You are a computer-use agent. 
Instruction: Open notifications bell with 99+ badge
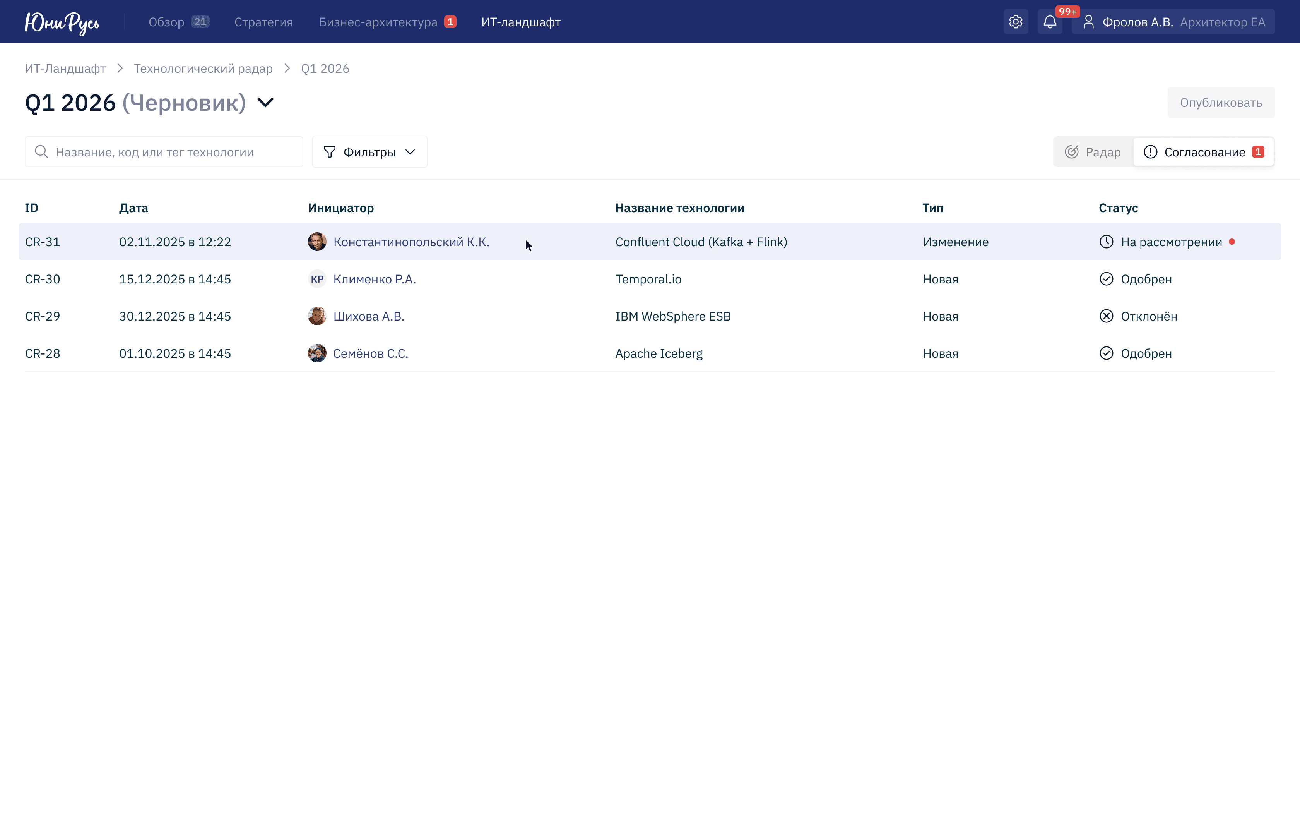point(1050,22)
